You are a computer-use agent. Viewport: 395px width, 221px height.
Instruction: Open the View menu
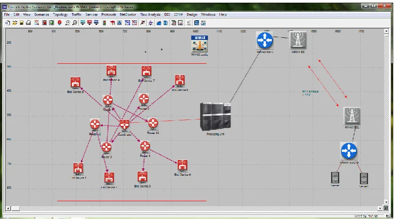coord(27,14)
